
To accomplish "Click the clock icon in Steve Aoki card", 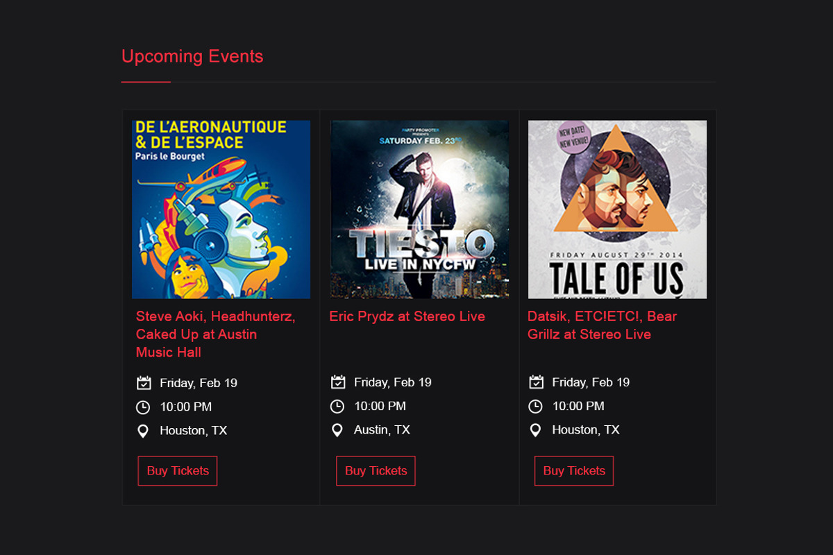I will (143, 407).
